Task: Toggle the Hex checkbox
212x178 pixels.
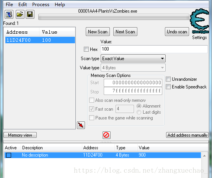Action: (x=86, y=49)
